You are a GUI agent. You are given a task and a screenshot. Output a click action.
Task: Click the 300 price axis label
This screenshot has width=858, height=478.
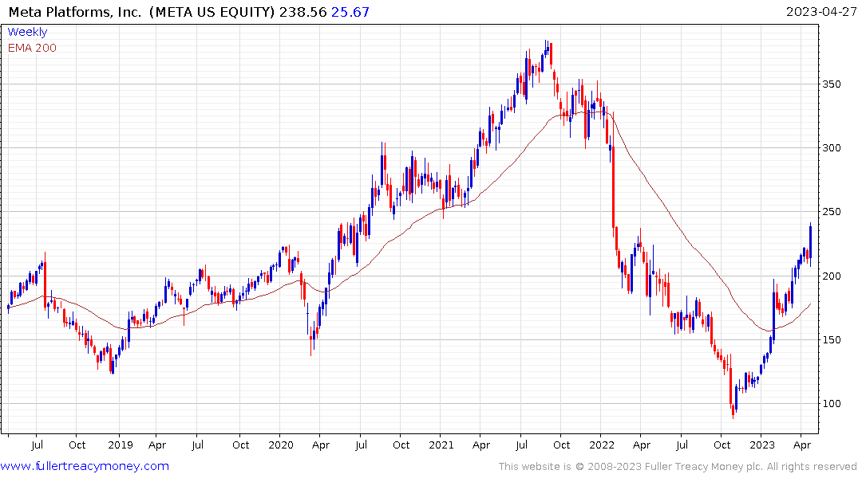(x=832, y=148)
